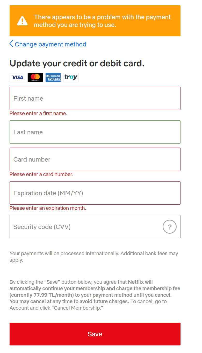The width and height of the screenshot is (202, 353).
Task: Focus the Last name field
Action: [x=95, y=132]
